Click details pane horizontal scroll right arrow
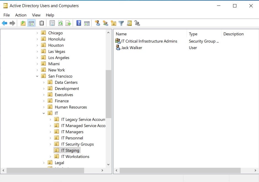 pos(255,170)
